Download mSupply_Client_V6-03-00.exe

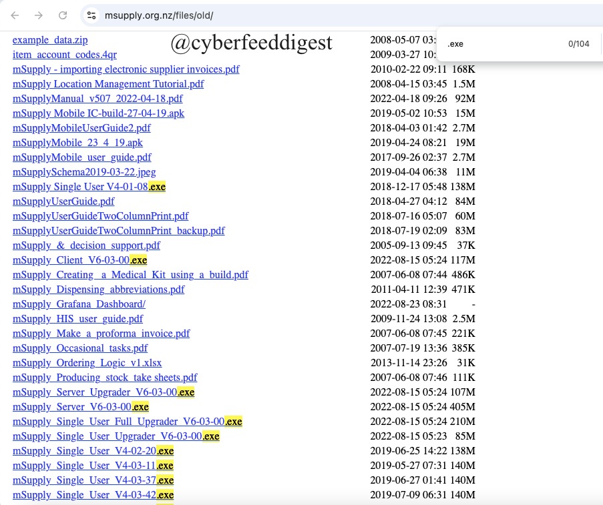pos(79,260)
